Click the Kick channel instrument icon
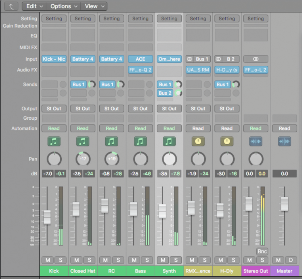 point(54,142)
